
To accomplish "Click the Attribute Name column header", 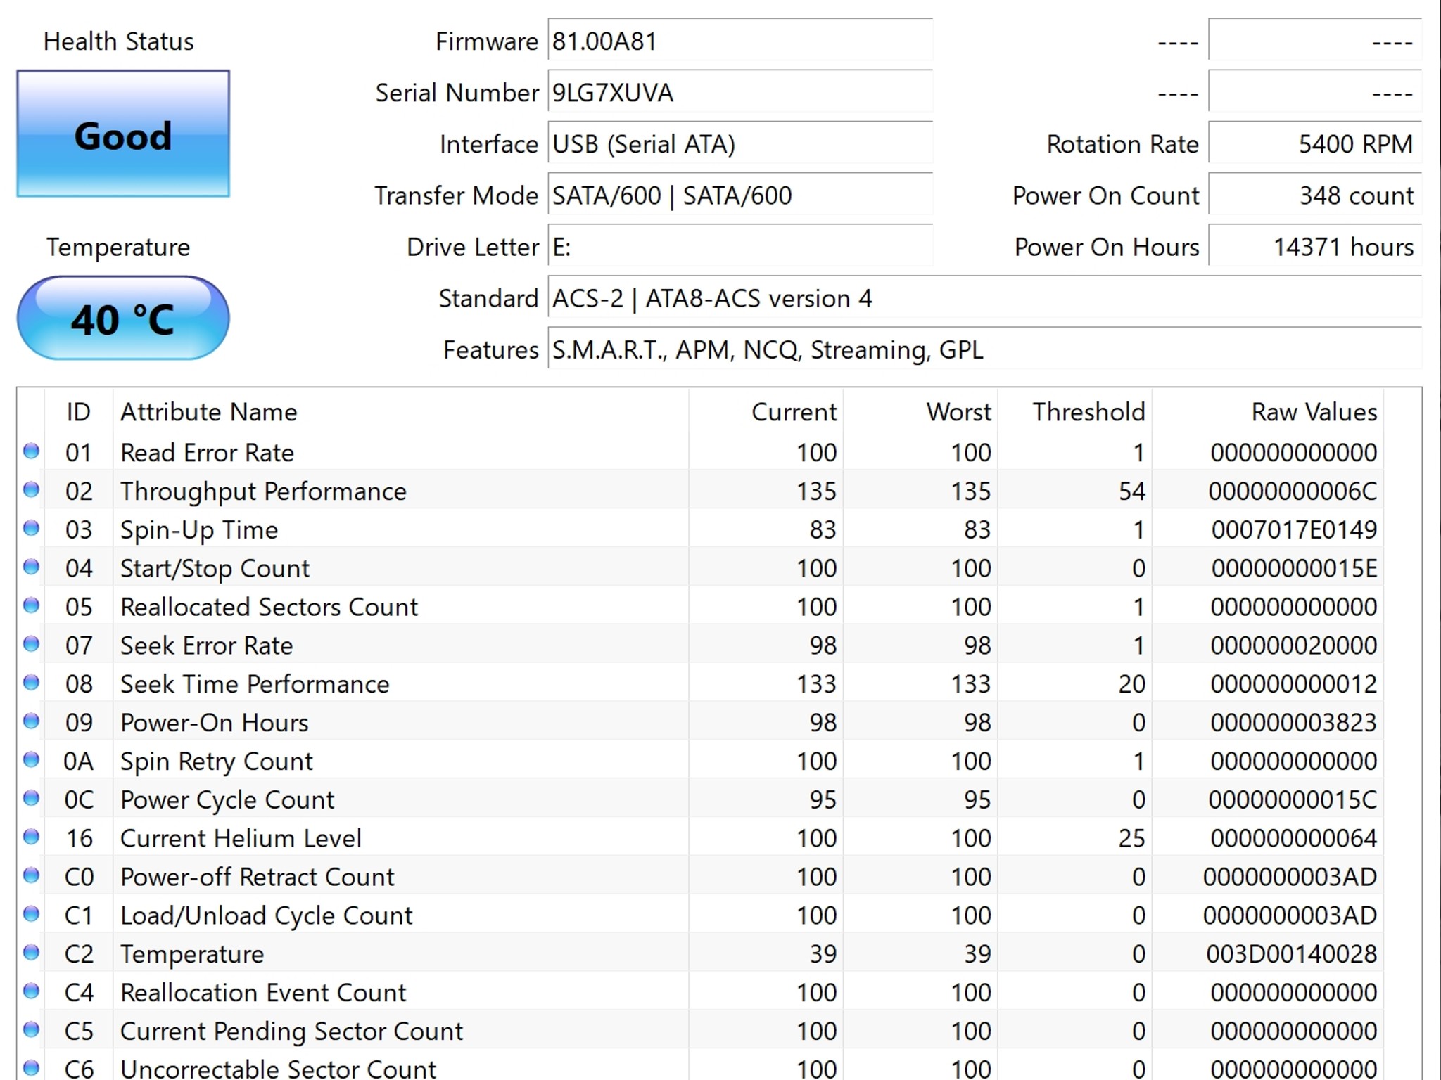I will [x=209, y=412].
